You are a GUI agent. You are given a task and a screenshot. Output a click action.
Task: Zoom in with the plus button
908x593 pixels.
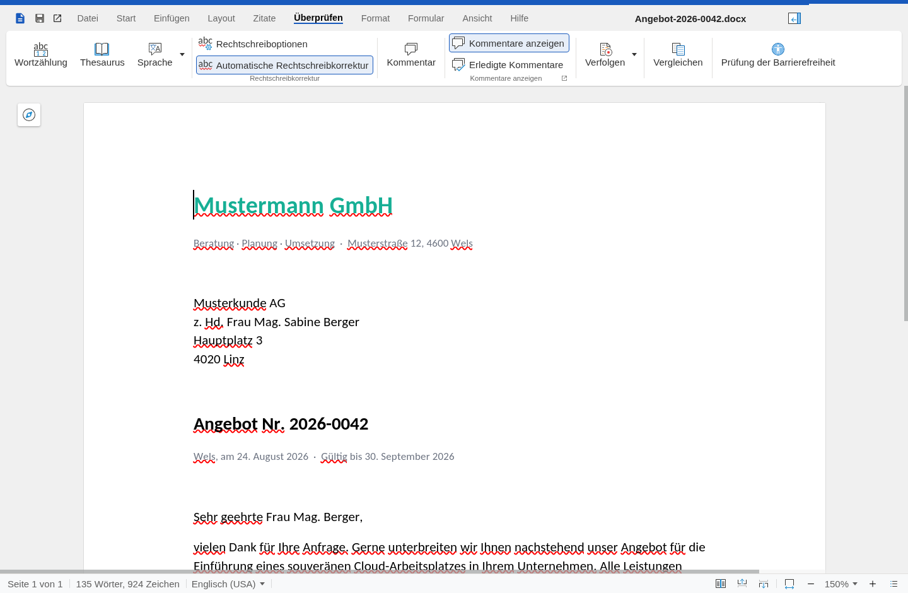pyautogui.click(x=873, y=584)
